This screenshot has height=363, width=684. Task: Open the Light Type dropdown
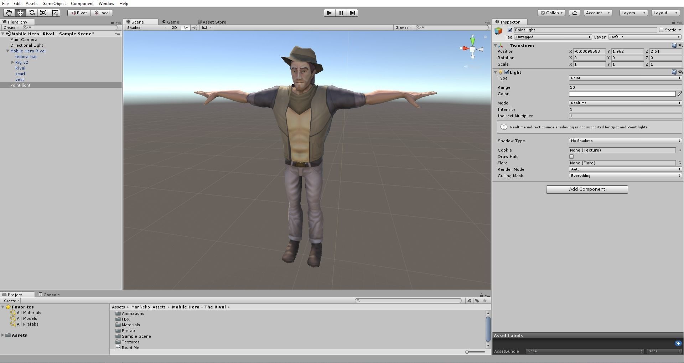pyautogui.click(x=625, y=78)
